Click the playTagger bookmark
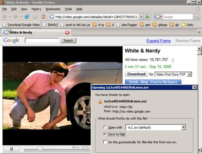Viewport: 202px width, 154px height. 127,25
